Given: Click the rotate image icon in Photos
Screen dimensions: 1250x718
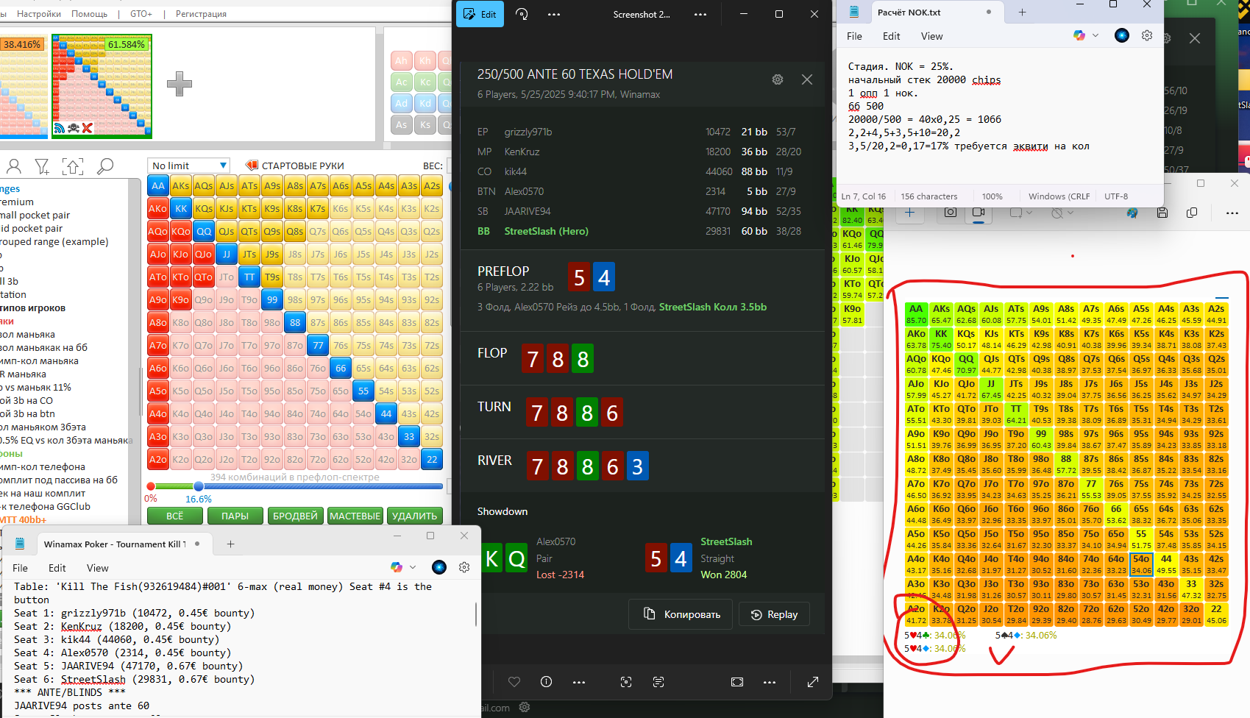Looking at the screenshot, I should [x=522, y=14].
